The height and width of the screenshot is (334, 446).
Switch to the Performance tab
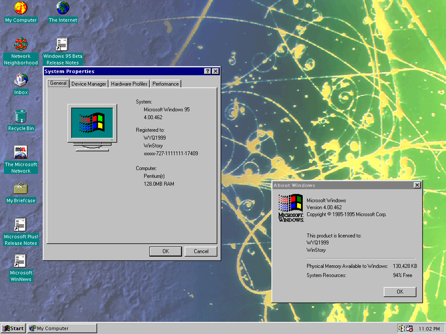(166, 83)
